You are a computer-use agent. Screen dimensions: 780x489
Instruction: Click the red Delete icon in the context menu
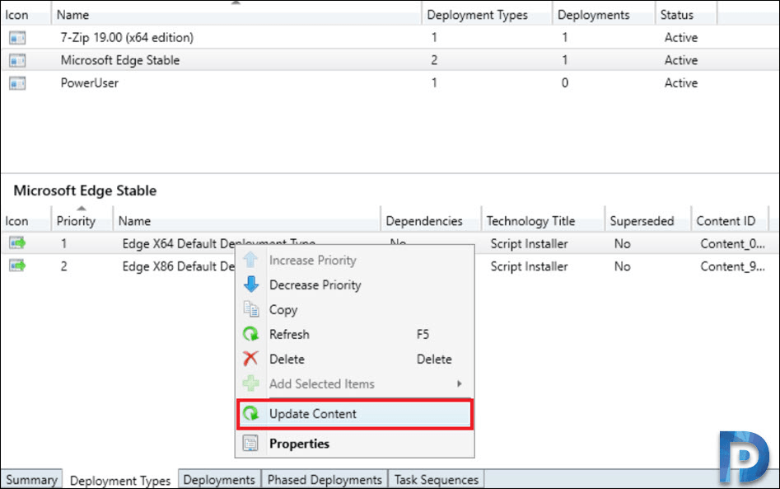click(250, 359)
